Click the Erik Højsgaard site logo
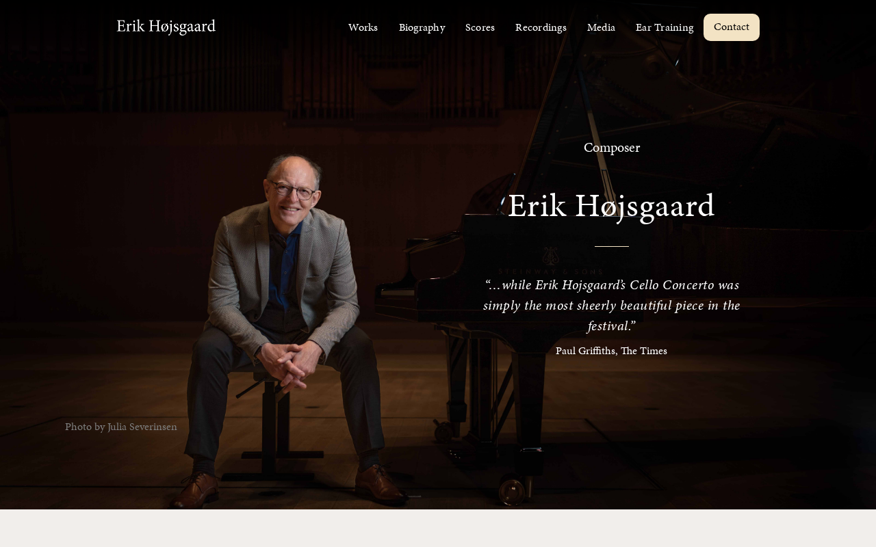The width and height of the screenshot is (876, 547). coord(166,27)
